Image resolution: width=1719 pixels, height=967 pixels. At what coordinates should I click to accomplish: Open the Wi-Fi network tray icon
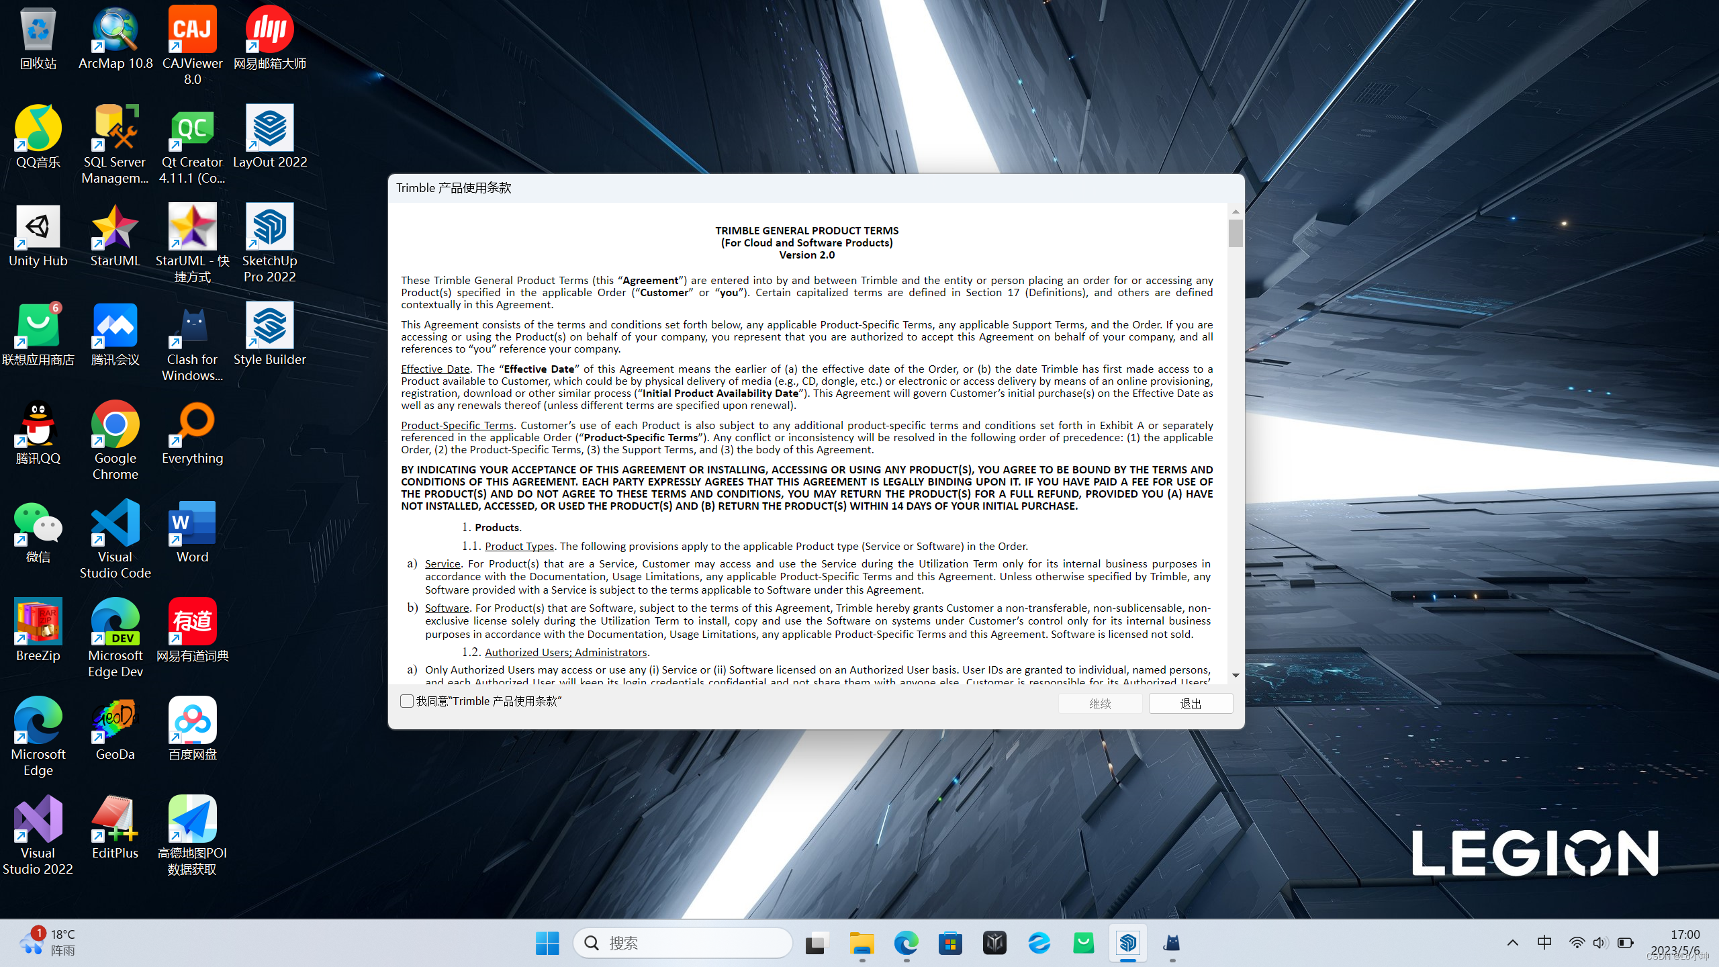(x=1577, y=943)
